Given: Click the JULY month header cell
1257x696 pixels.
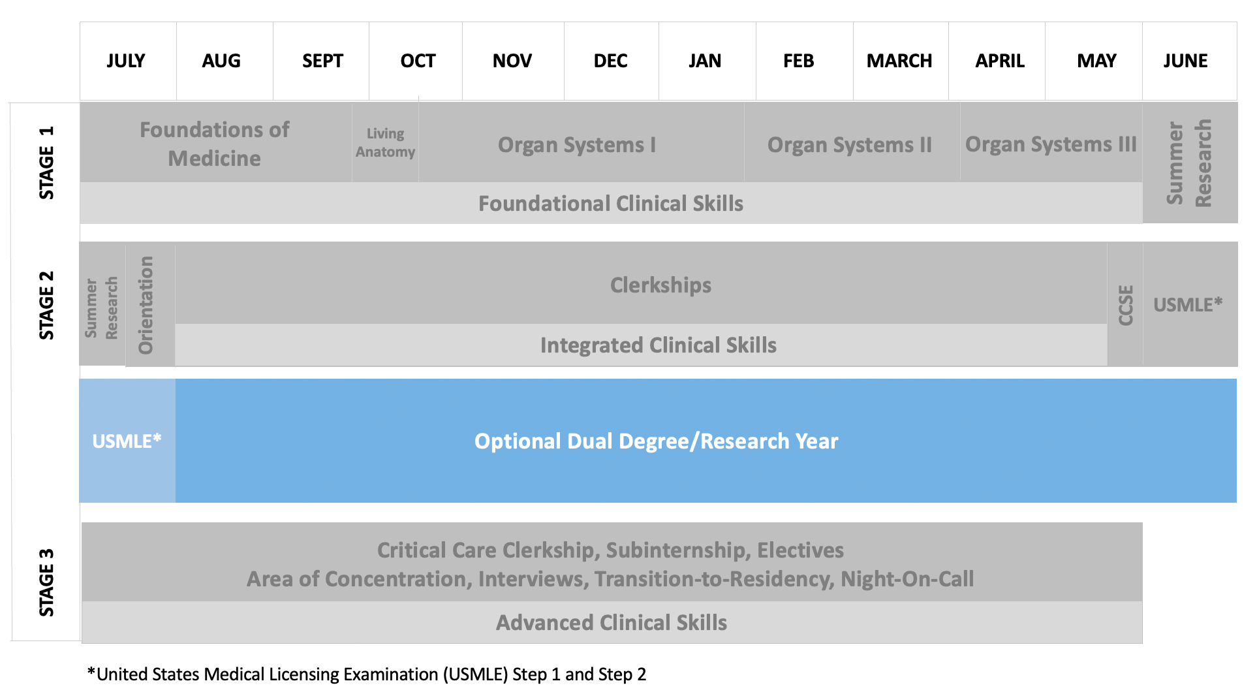Looking at the screenshot, I should pyautogui.click(x=127, y=61).
